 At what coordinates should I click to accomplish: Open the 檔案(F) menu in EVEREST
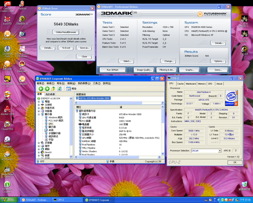point(40,83)
